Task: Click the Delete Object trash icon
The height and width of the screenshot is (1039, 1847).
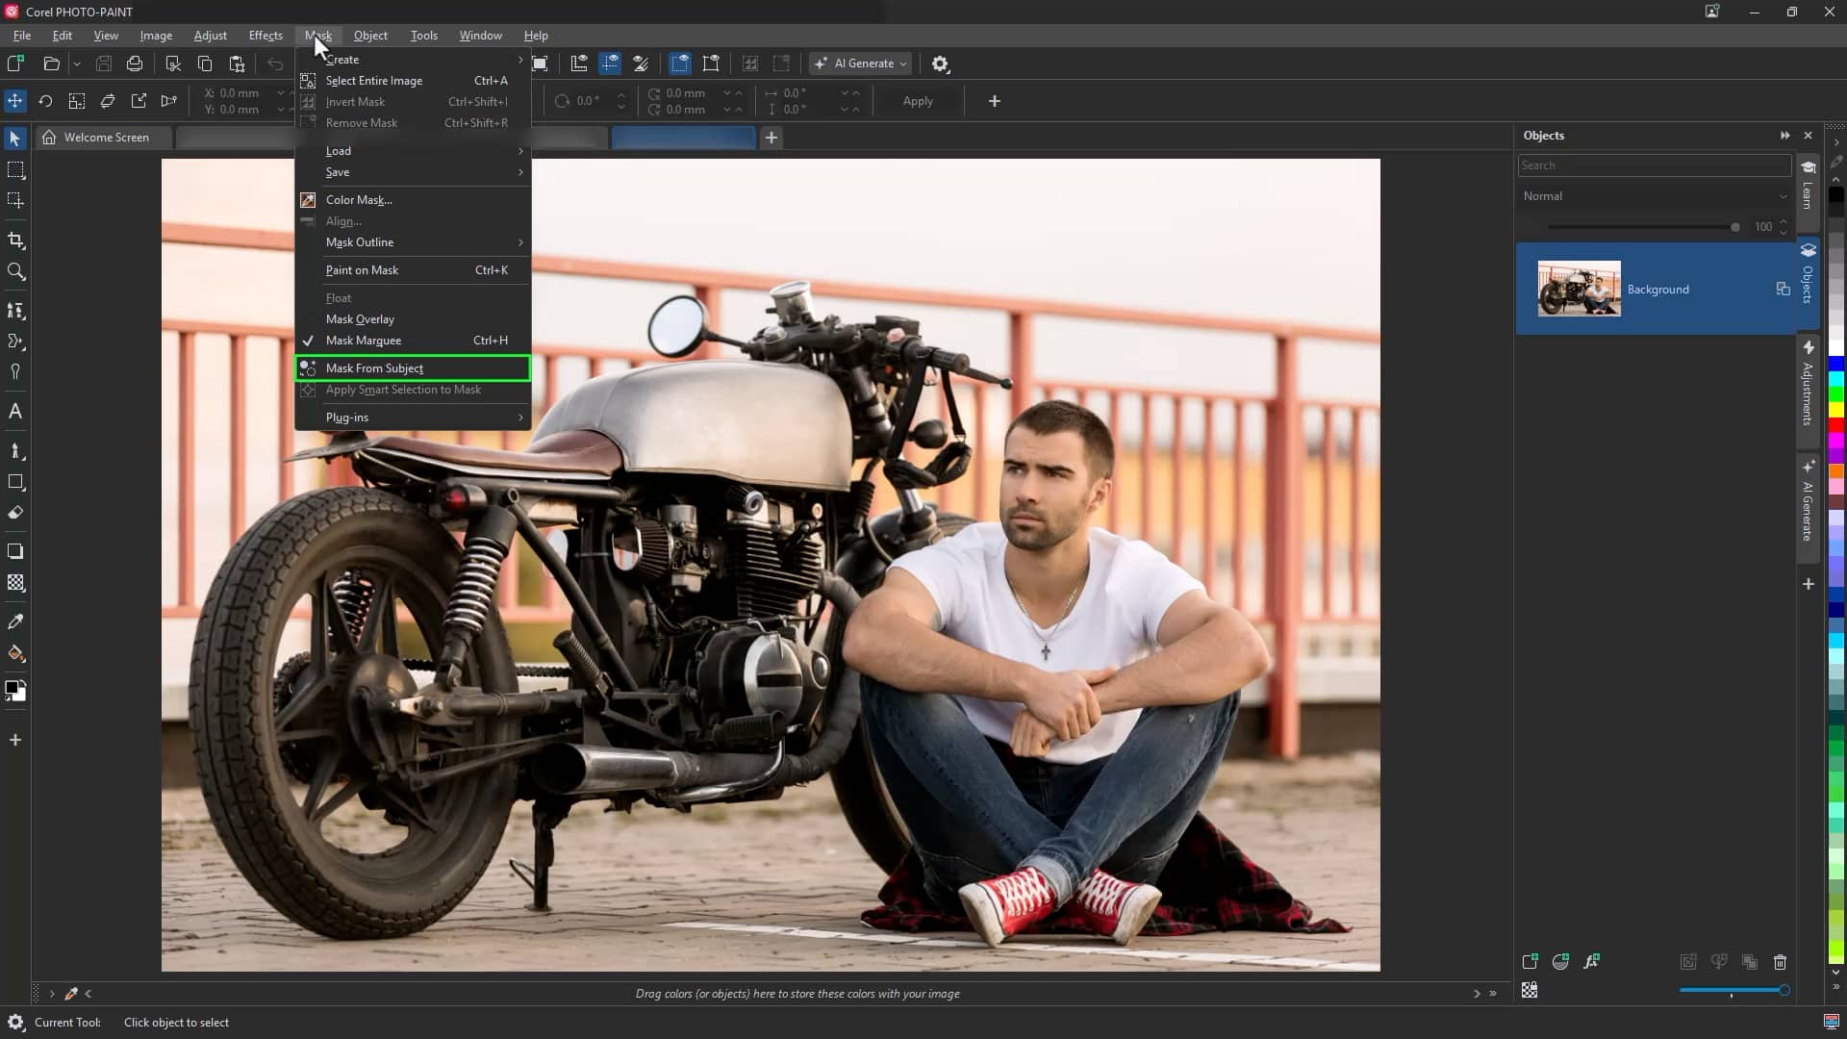Action: [x=1780, y=961]
